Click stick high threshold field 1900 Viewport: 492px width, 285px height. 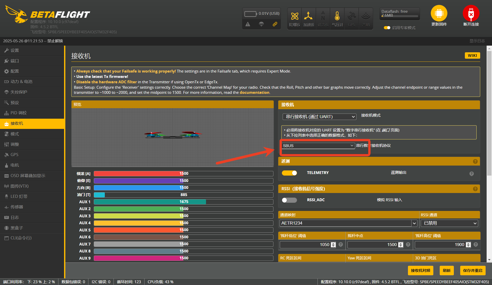coord(443,245)
